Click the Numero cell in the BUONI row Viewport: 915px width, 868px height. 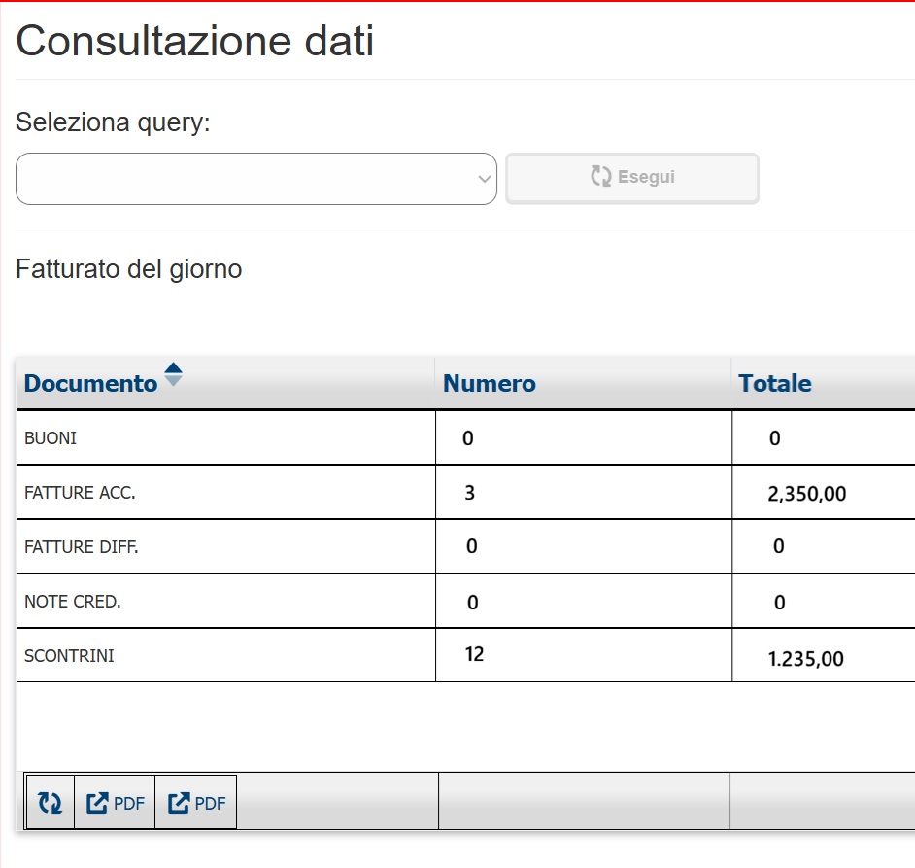[584, 438]
